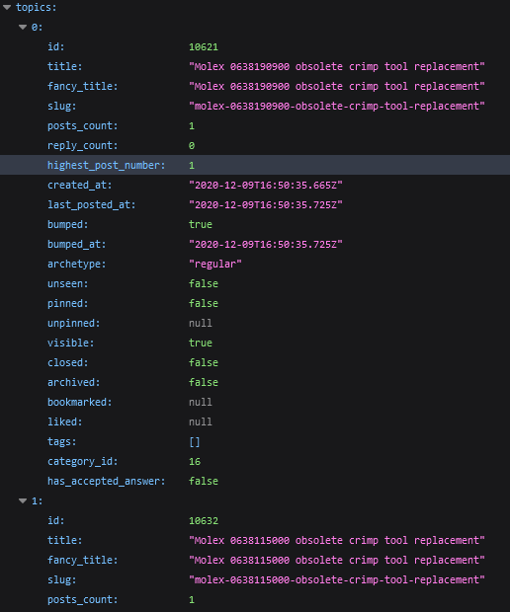
Task: Select the highlighted highest_post_number row
Action: pyautogui.click(x=255, y=165)
